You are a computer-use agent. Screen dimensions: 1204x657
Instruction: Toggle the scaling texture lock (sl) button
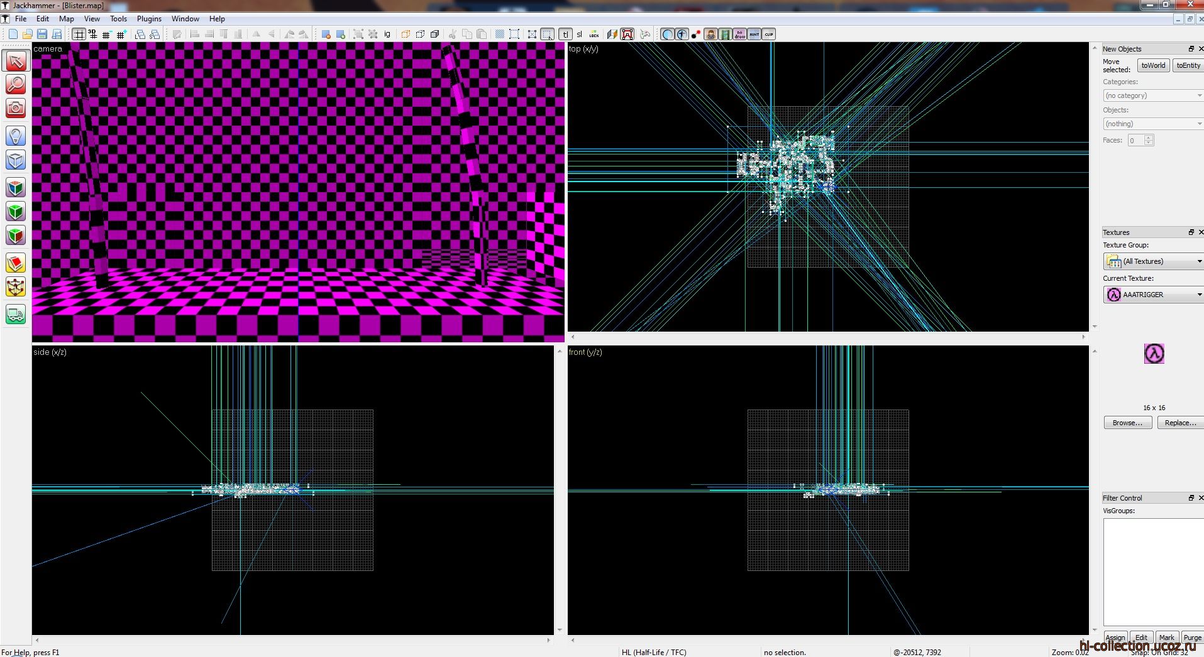click(x=579, y=34)
